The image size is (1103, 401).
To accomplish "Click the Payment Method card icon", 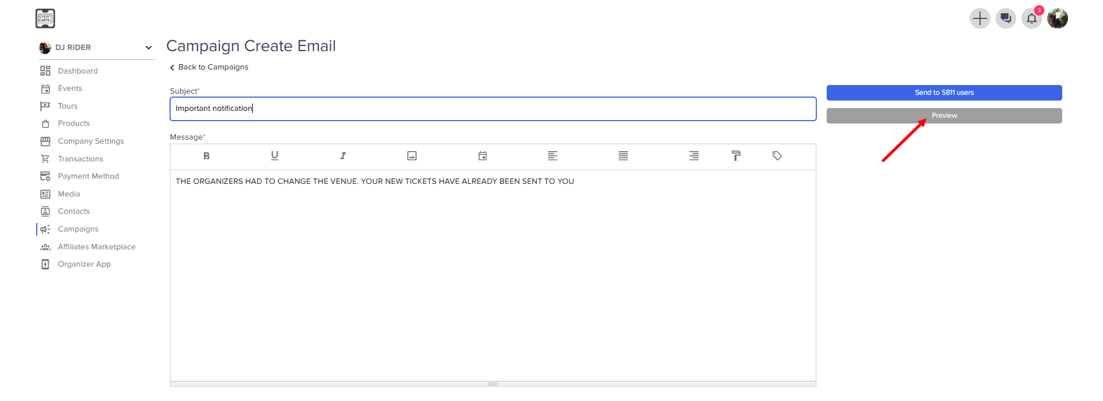I will pos(45,176).
